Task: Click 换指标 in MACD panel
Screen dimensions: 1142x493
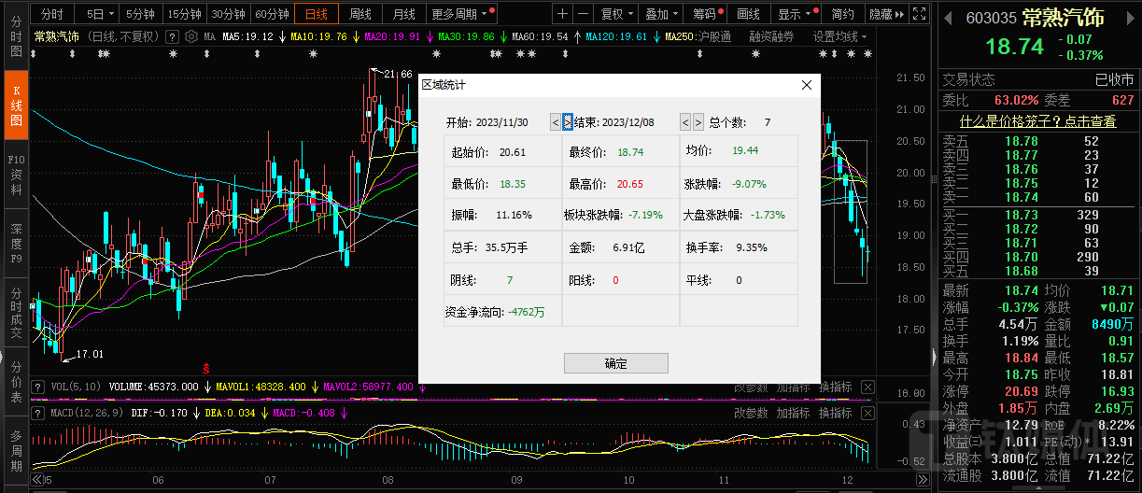Action: click(x=836, y=412)
